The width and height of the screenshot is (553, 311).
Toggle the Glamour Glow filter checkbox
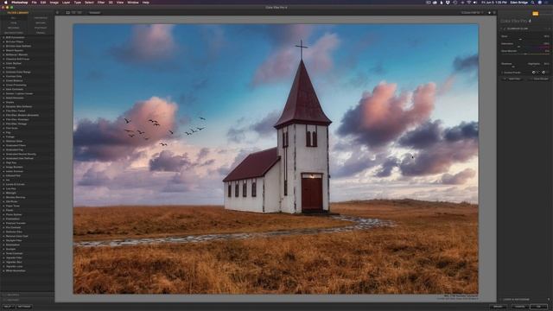tap(505, 29)
